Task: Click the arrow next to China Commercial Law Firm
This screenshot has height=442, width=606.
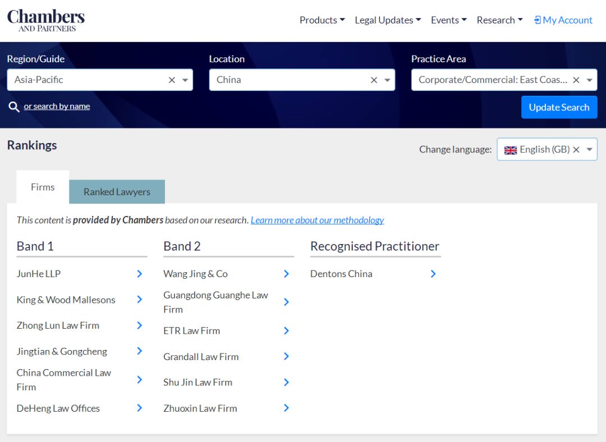Action: tap(140, 380)
